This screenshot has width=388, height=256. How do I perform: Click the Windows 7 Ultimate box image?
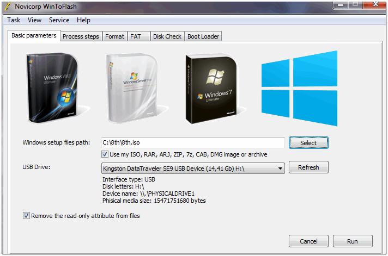(x=212, y=89)
